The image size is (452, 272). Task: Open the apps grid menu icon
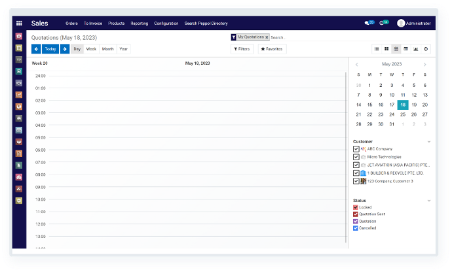point(19,24)
